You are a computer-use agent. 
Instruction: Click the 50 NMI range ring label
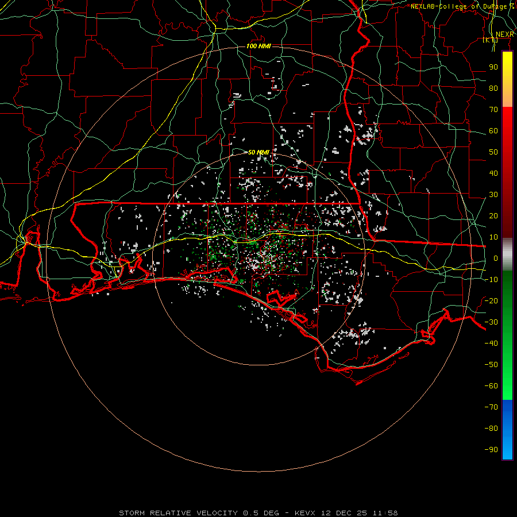click(258, 152)
